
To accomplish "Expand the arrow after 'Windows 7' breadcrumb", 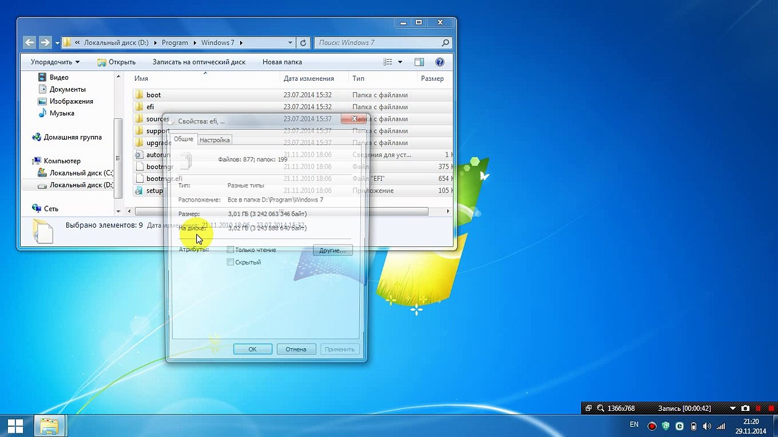I will tap(241, 42).
